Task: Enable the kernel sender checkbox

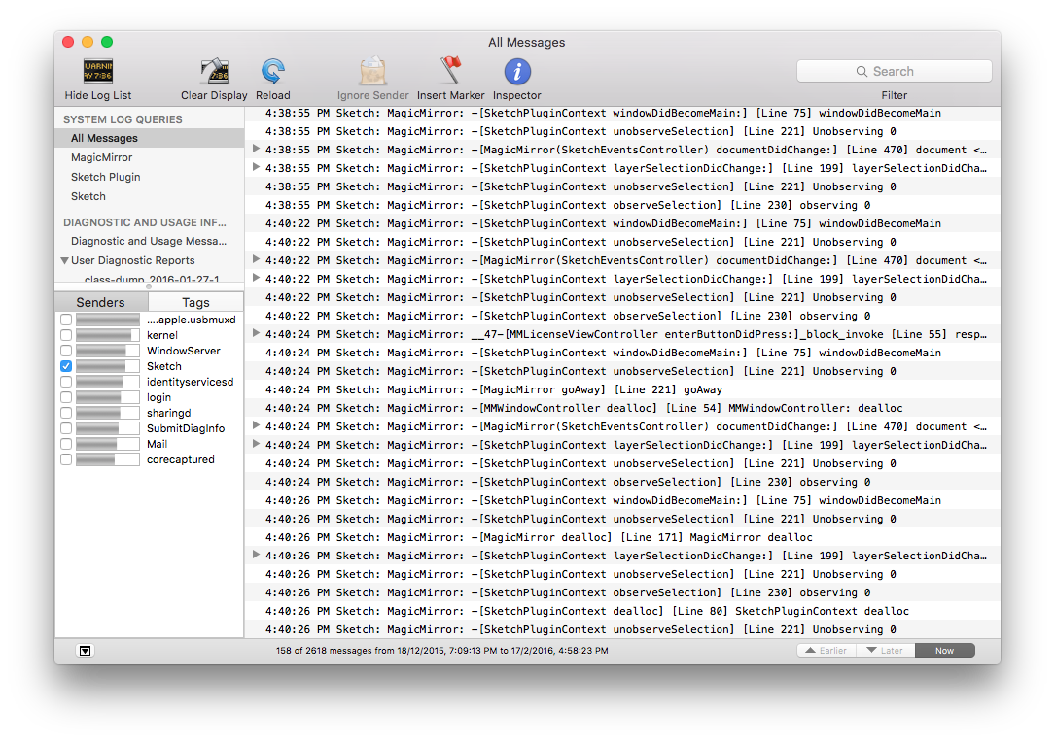Action: pos(66,335)
